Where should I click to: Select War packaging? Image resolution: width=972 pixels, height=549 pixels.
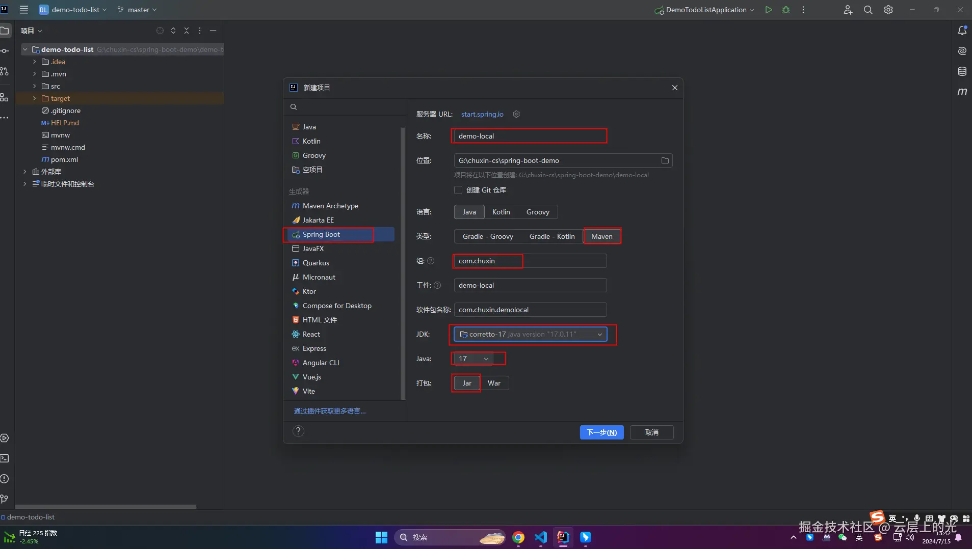click(x=494, y=383)
